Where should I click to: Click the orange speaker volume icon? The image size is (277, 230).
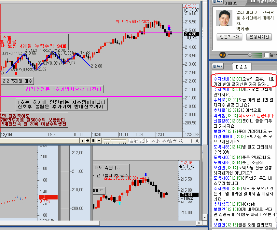[x=223, y=55]
